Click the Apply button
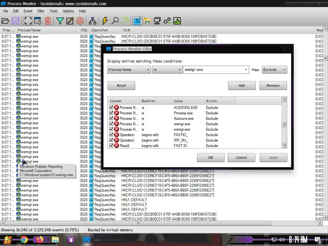 coord(274,158)
